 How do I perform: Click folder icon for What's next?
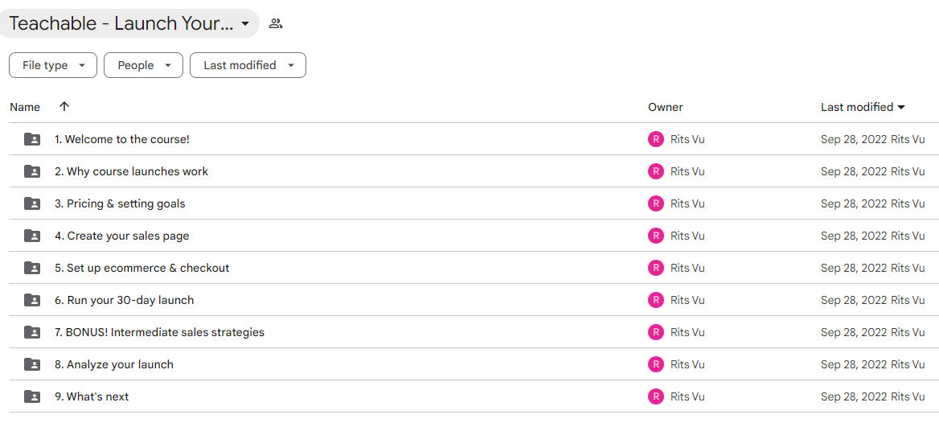pos(31,396)
